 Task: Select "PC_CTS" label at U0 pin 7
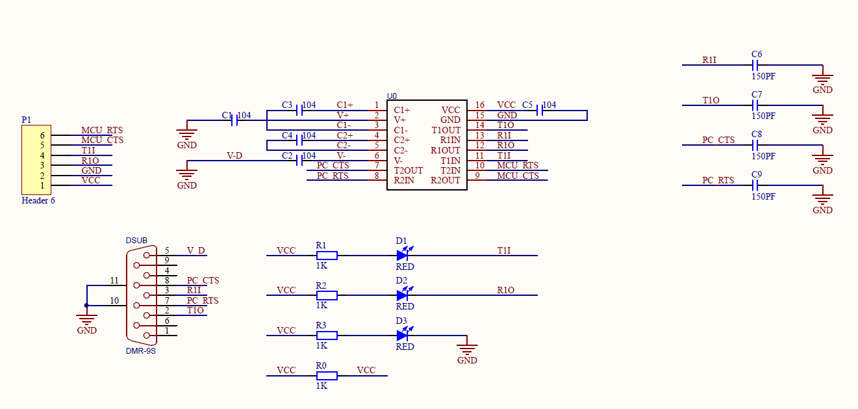coord(333,165)
